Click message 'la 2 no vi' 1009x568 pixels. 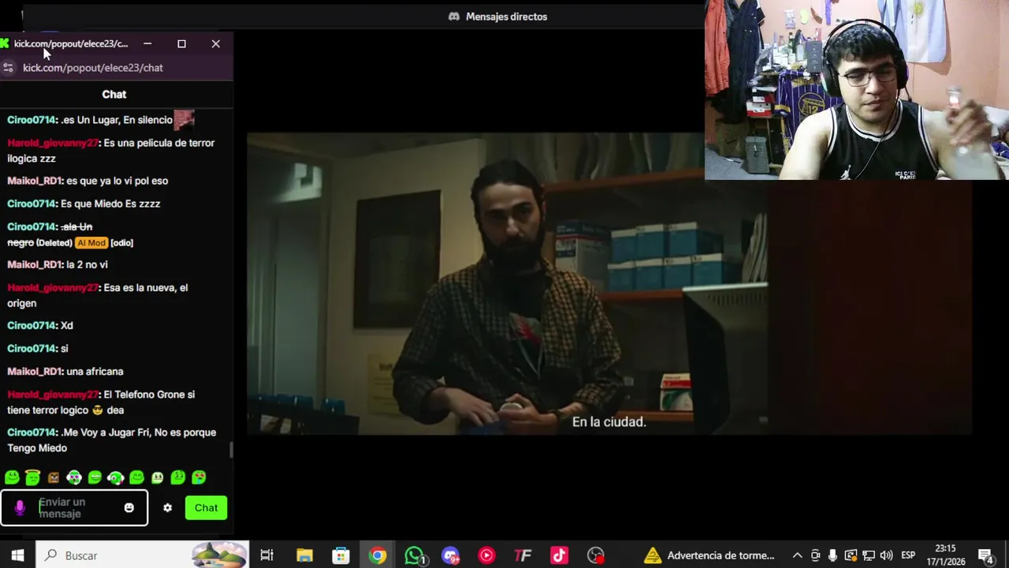pyautogui.click(x=87, y=265)
